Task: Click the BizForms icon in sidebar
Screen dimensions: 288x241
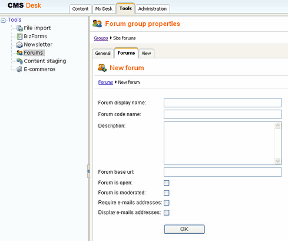Action: [x=19, y=37]
